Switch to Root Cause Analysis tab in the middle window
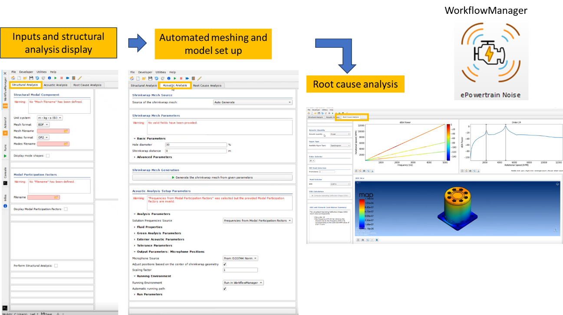This screenshot has height=315, width=563. 207,85
